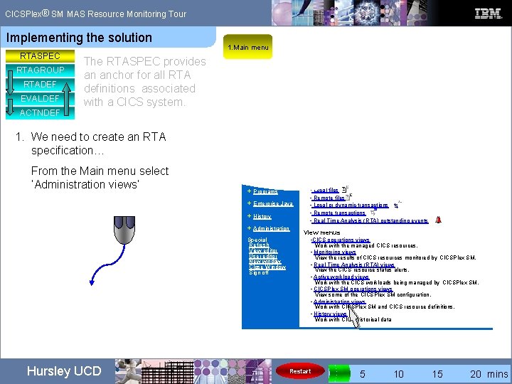
Task: Click the New window link
Action: point(265,261)
